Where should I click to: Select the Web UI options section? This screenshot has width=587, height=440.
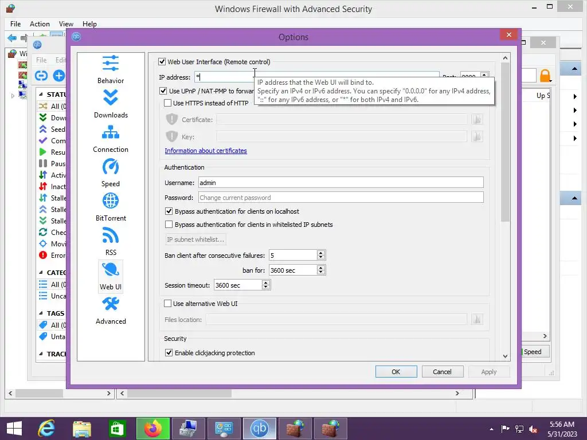click(111, 276)
